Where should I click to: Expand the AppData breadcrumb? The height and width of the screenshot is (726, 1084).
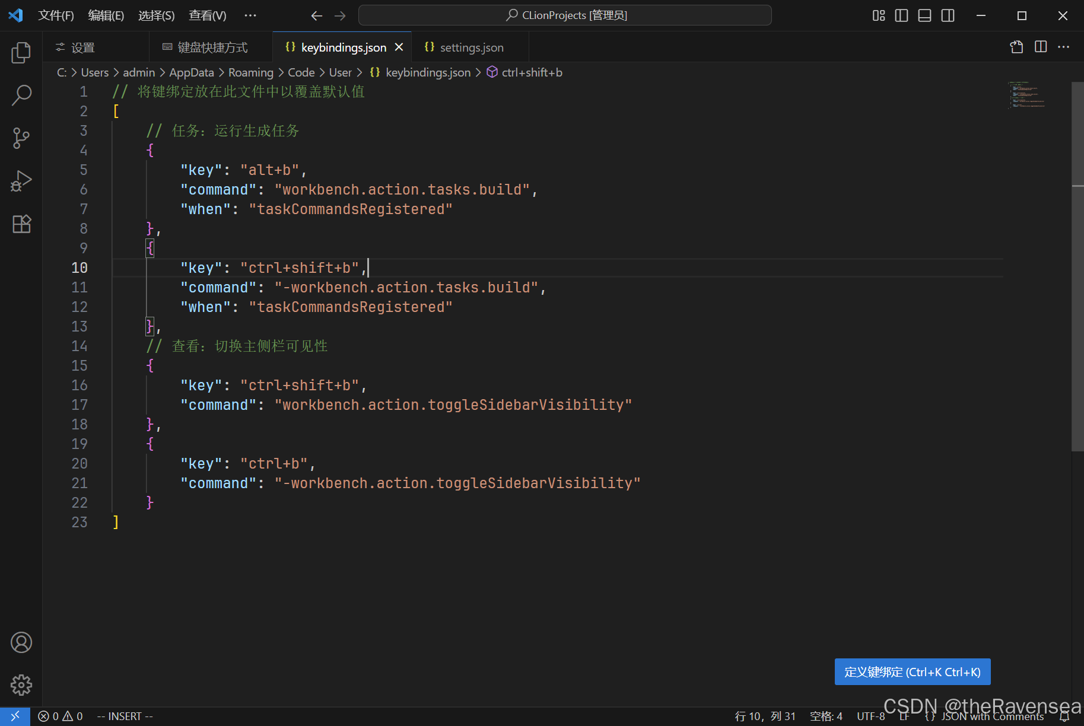coord(192,72)
